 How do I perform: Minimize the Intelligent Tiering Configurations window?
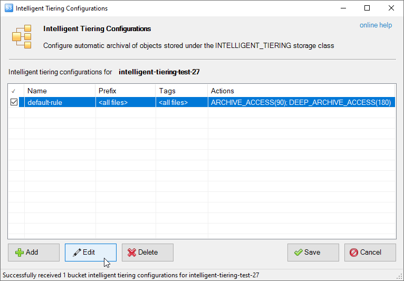tap(343, 8)
